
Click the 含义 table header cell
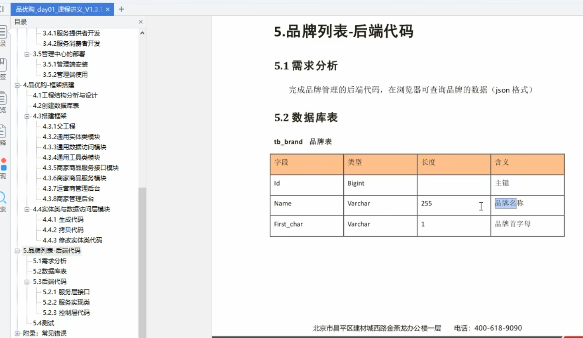point(527,164)
